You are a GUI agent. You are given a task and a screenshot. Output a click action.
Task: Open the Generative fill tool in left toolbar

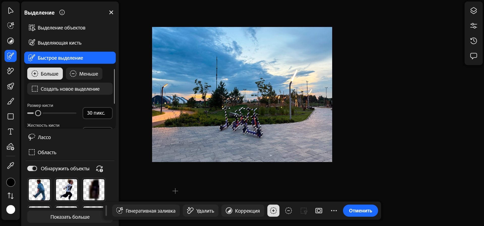pyautogui.click(x=11, y=26)
